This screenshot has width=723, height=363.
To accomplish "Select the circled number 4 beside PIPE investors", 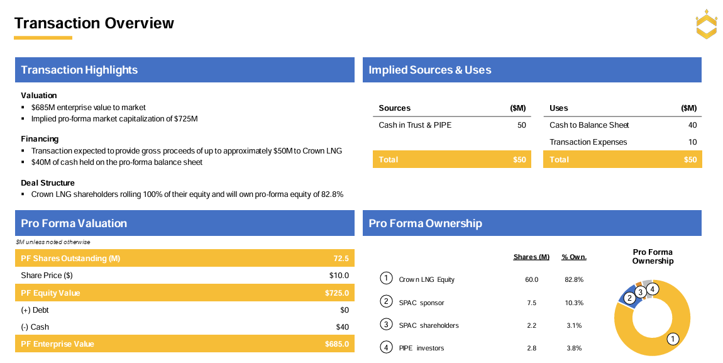I will coord(386,347).
